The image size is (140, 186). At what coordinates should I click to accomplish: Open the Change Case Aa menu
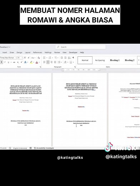click(33, 58)
